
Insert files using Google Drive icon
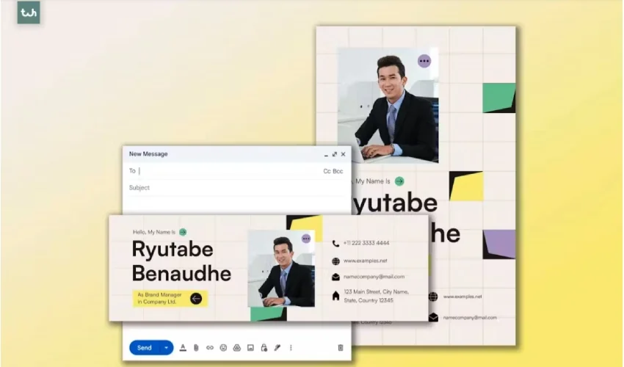(x=236, y=348)
